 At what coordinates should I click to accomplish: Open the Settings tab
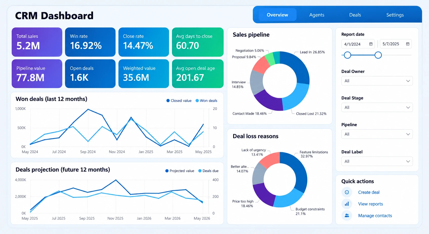click(x=395, y=15)
